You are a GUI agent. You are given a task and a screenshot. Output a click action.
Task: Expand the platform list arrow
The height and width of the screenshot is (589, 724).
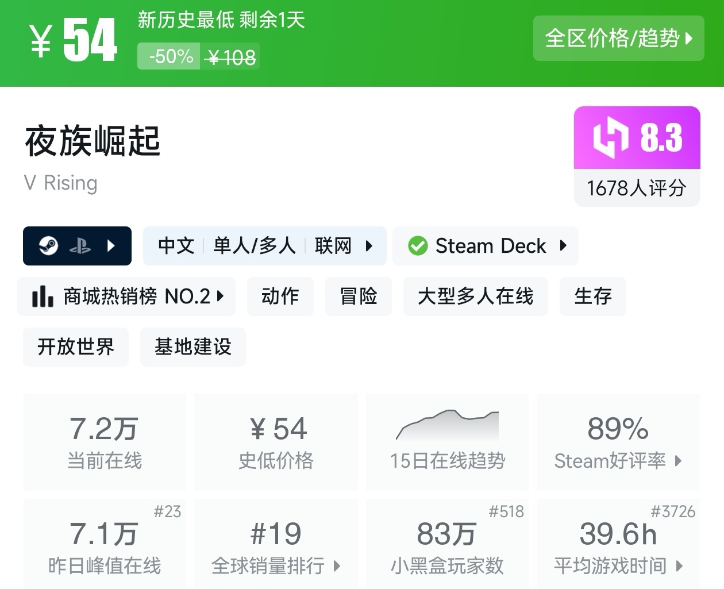[111, 246]
